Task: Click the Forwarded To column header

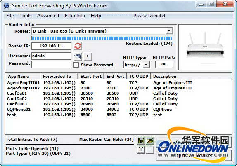Action: pyautogui.click(x=59, y=76)
